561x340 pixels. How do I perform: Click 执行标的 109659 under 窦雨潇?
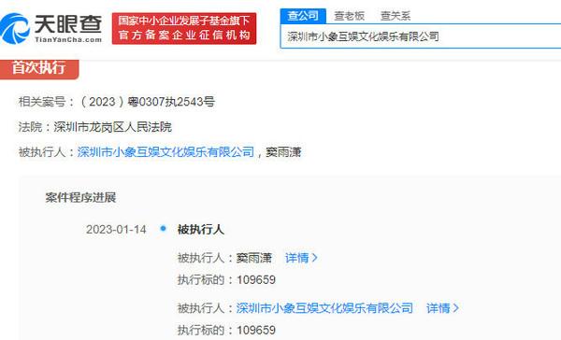(x=226, y=279)
